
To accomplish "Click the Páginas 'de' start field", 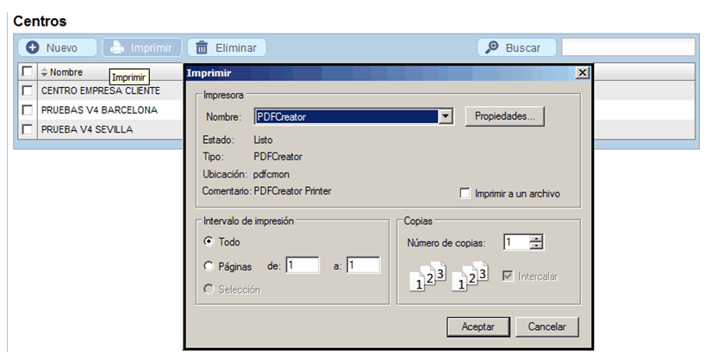I will [302, 266].
